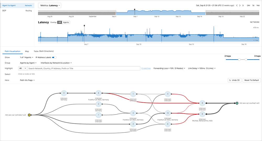Click the highlight search input field
The image size is (262, 141).
click(x=84, y=68)
